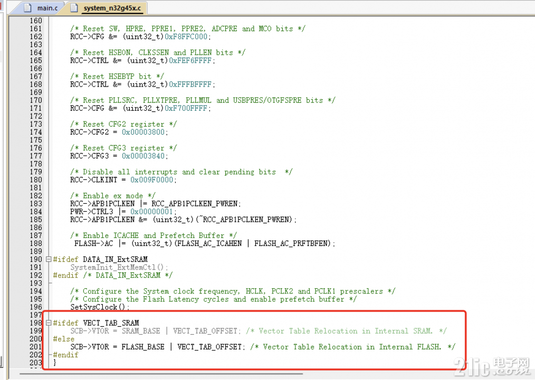Viewport: 535px width, 380px height.
Task: Click the Enable ex mode comment
Action: coord(112,196)
